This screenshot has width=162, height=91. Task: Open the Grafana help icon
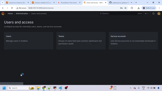153,13
